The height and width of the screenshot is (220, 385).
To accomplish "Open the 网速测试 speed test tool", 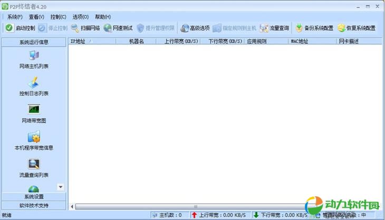I will [108, 28].
